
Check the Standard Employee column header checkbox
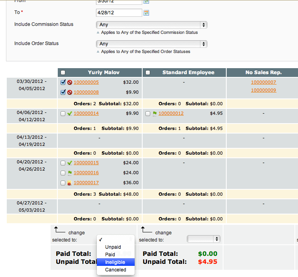(148, 73)
